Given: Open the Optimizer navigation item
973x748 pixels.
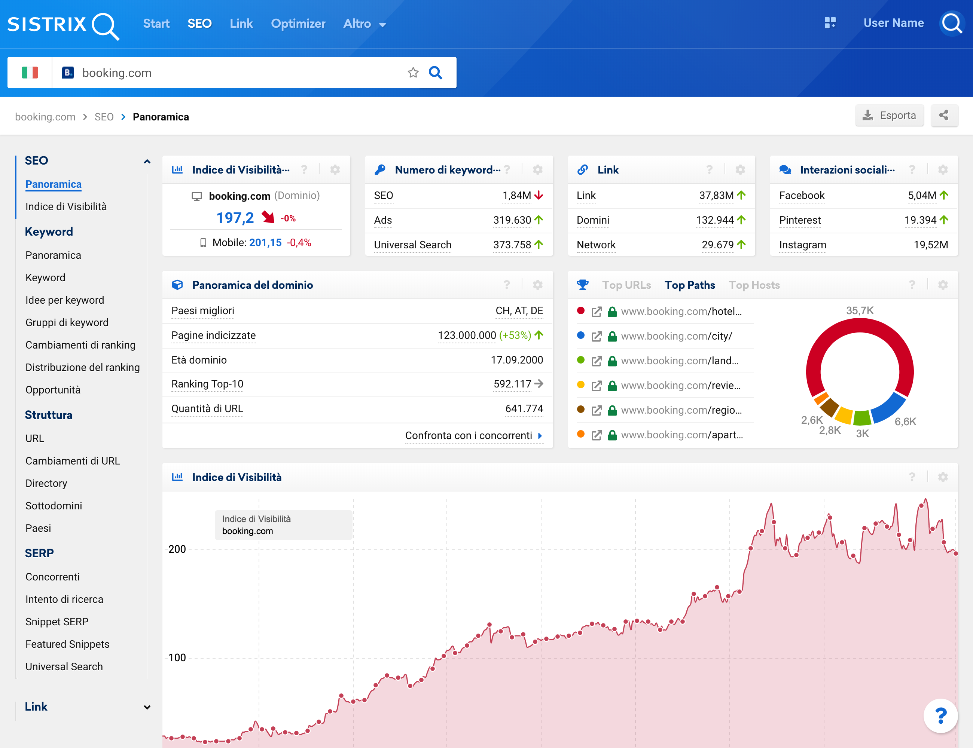Looking at the screenshot, I should (298, 24).
